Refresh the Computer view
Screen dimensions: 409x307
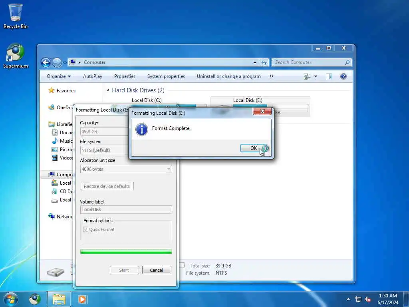coord(264,62)
